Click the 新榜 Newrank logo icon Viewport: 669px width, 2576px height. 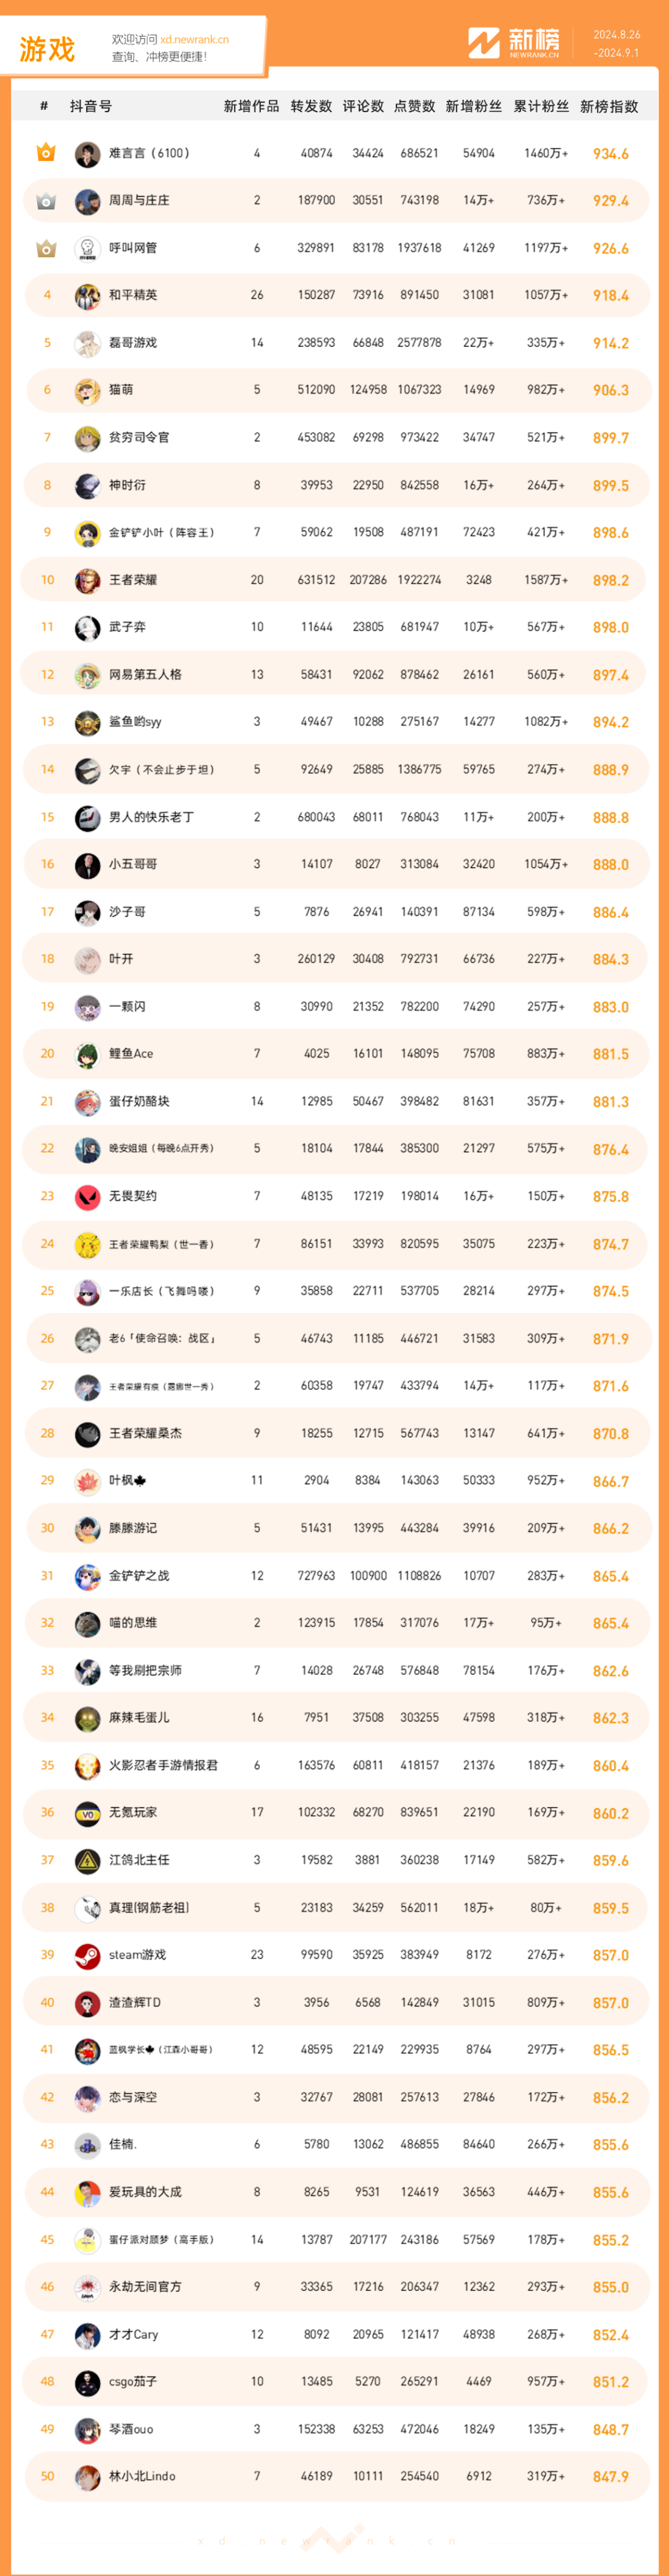(x=484, y=43)
